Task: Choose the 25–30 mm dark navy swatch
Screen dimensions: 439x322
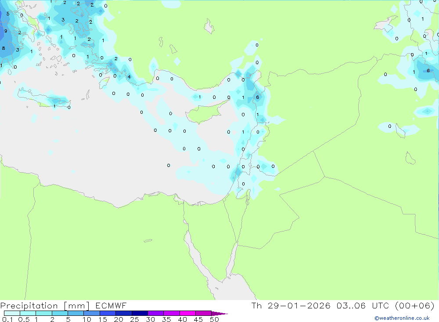Action: (140, 313)
